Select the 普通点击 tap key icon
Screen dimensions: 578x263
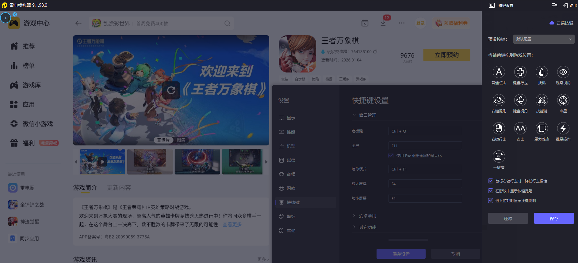point(499,72)
